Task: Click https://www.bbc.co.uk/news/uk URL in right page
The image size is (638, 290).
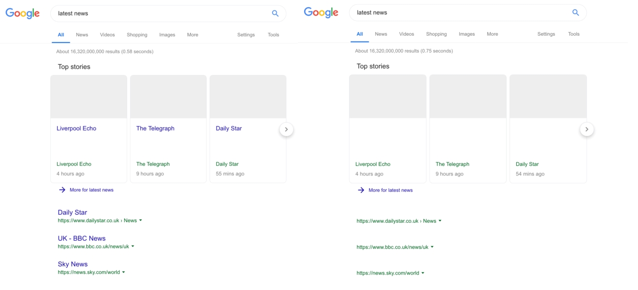Action: point(392,247)
